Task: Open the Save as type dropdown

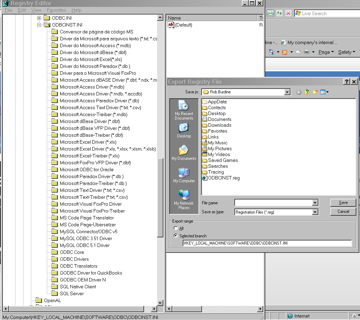Action: (315, 212)
